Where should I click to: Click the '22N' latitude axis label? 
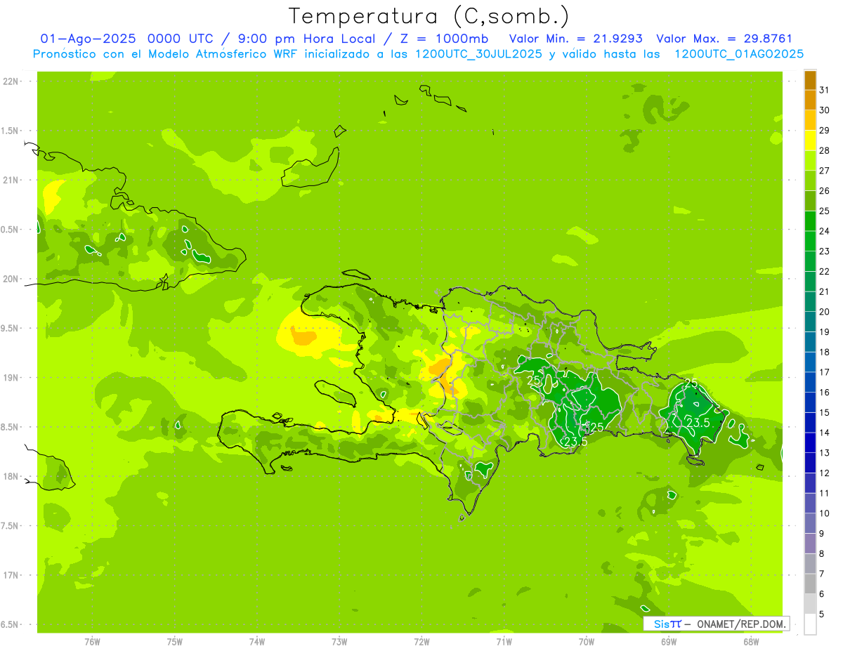(x=12, y=81)
